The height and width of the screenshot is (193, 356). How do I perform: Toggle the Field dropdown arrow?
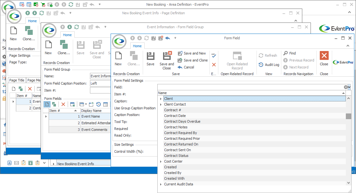tap(349, 87)
